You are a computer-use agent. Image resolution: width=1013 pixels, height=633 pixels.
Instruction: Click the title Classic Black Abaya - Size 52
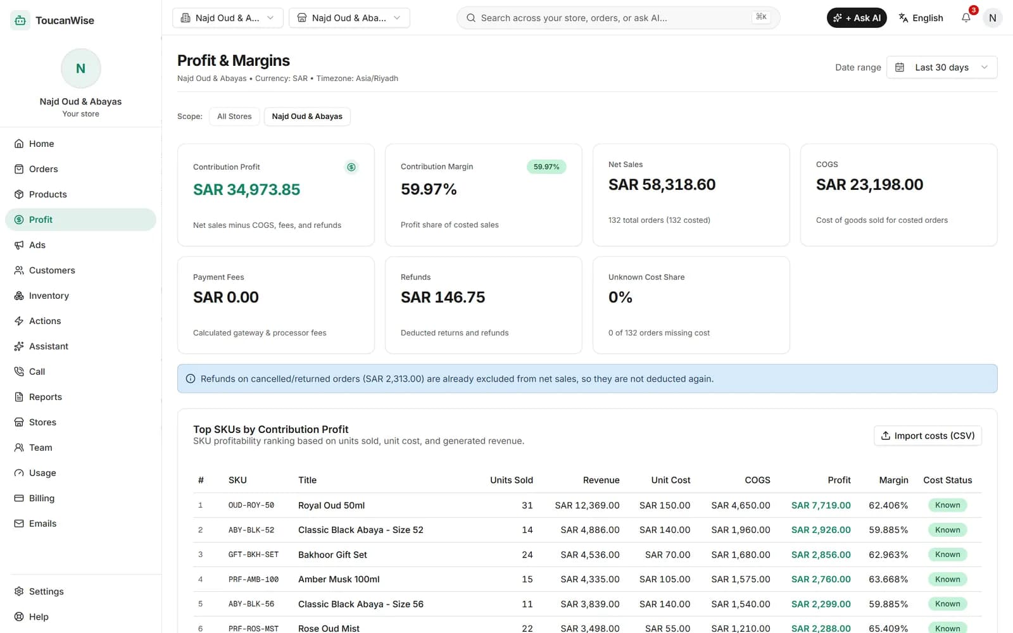(x=361, y=530)
